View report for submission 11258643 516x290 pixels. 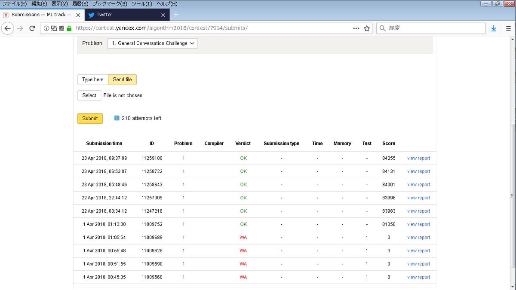(418, 185)
